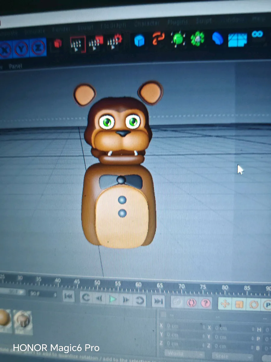Open the Simulate menu

35,31
